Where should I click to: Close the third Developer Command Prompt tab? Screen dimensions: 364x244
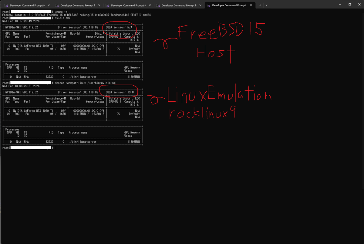click(x=150, y=5)
